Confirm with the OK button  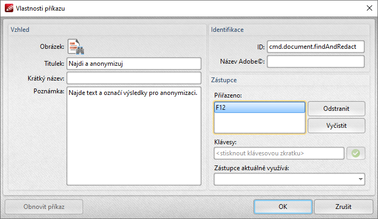283,207
